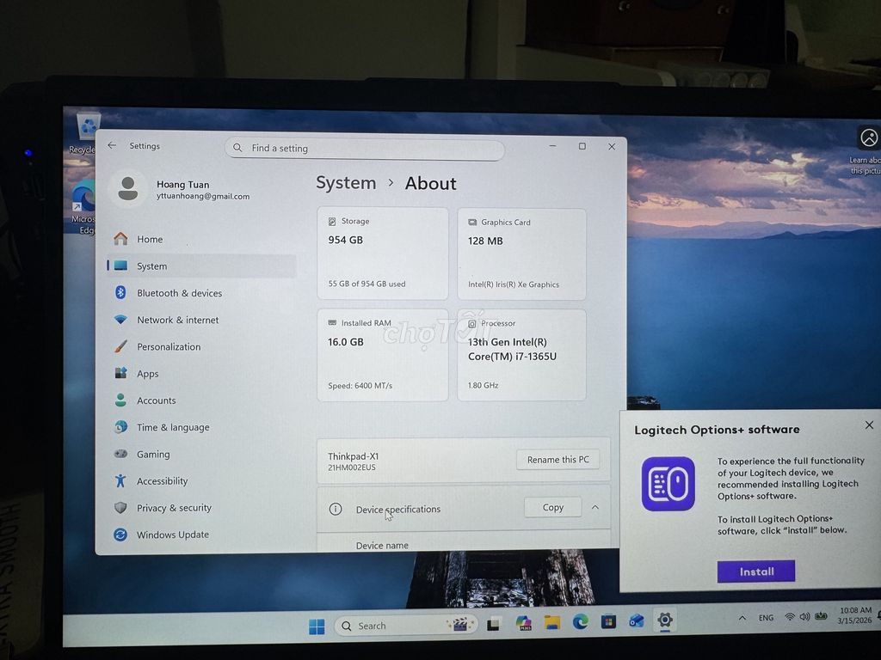Open Microsoft Edge from the taskbar
The height and width of the screenshot is (660, 881).
pos(581,621)
